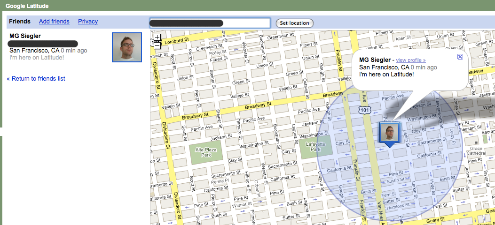Click the Lombard St label
This screenshot has width=495, height=225.
pos(176,40)
